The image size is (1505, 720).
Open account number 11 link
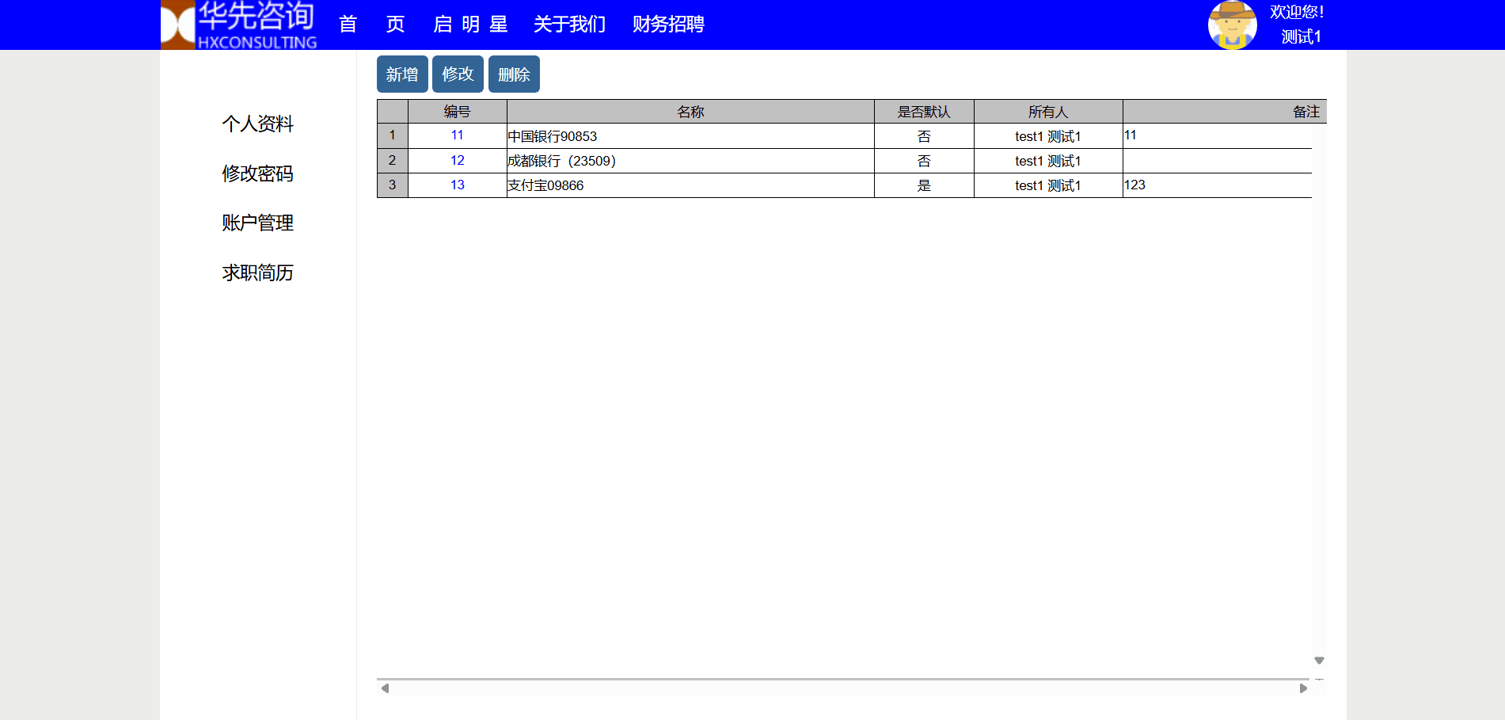[x=457, y=135]
